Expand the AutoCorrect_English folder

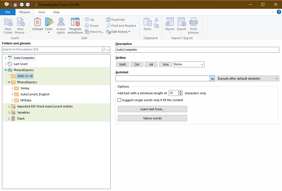[12, 94]
